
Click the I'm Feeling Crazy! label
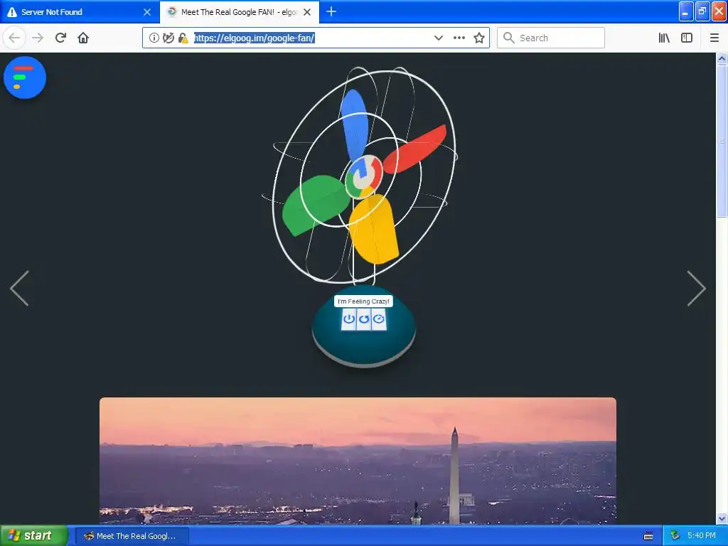point(363,301)
